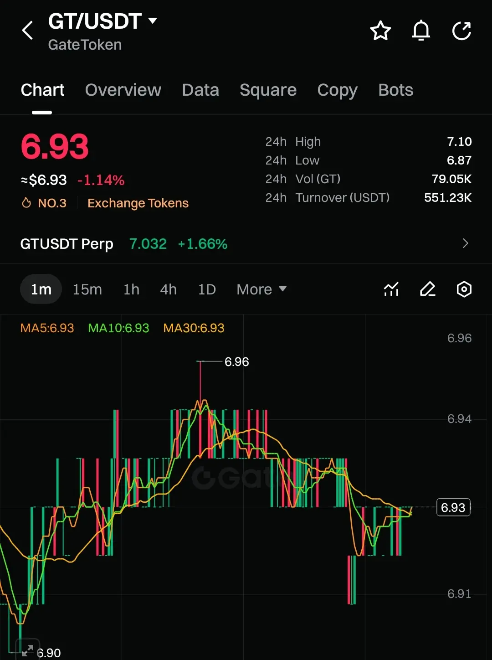Select the 4h timeframe

click(168, 289)
